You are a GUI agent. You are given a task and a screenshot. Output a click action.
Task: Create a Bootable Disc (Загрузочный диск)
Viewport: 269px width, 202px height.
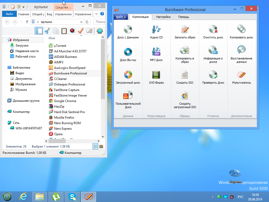click(x=128, y=77)
